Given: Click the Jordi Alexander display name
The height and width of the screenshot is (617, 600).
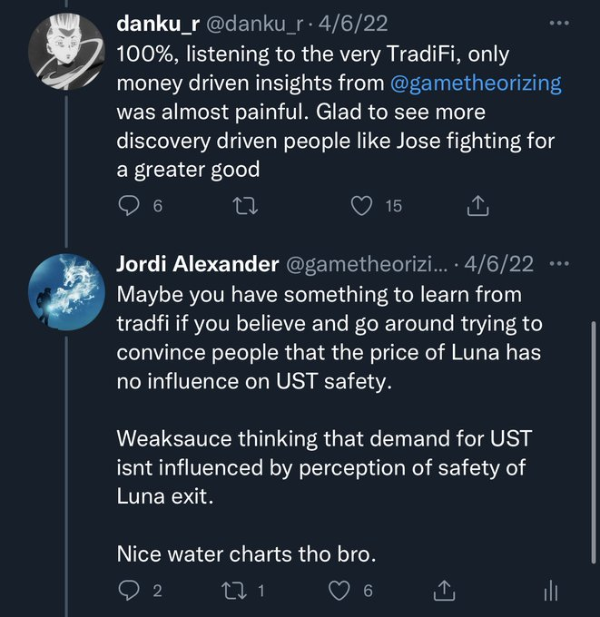Looking at the screenshot, I should click(198, 264).
